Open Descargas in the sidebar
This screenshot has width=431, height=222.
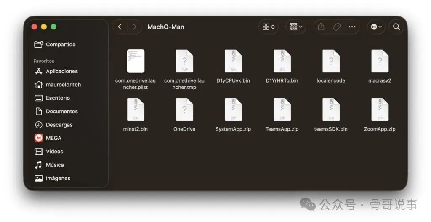point(54,125)
